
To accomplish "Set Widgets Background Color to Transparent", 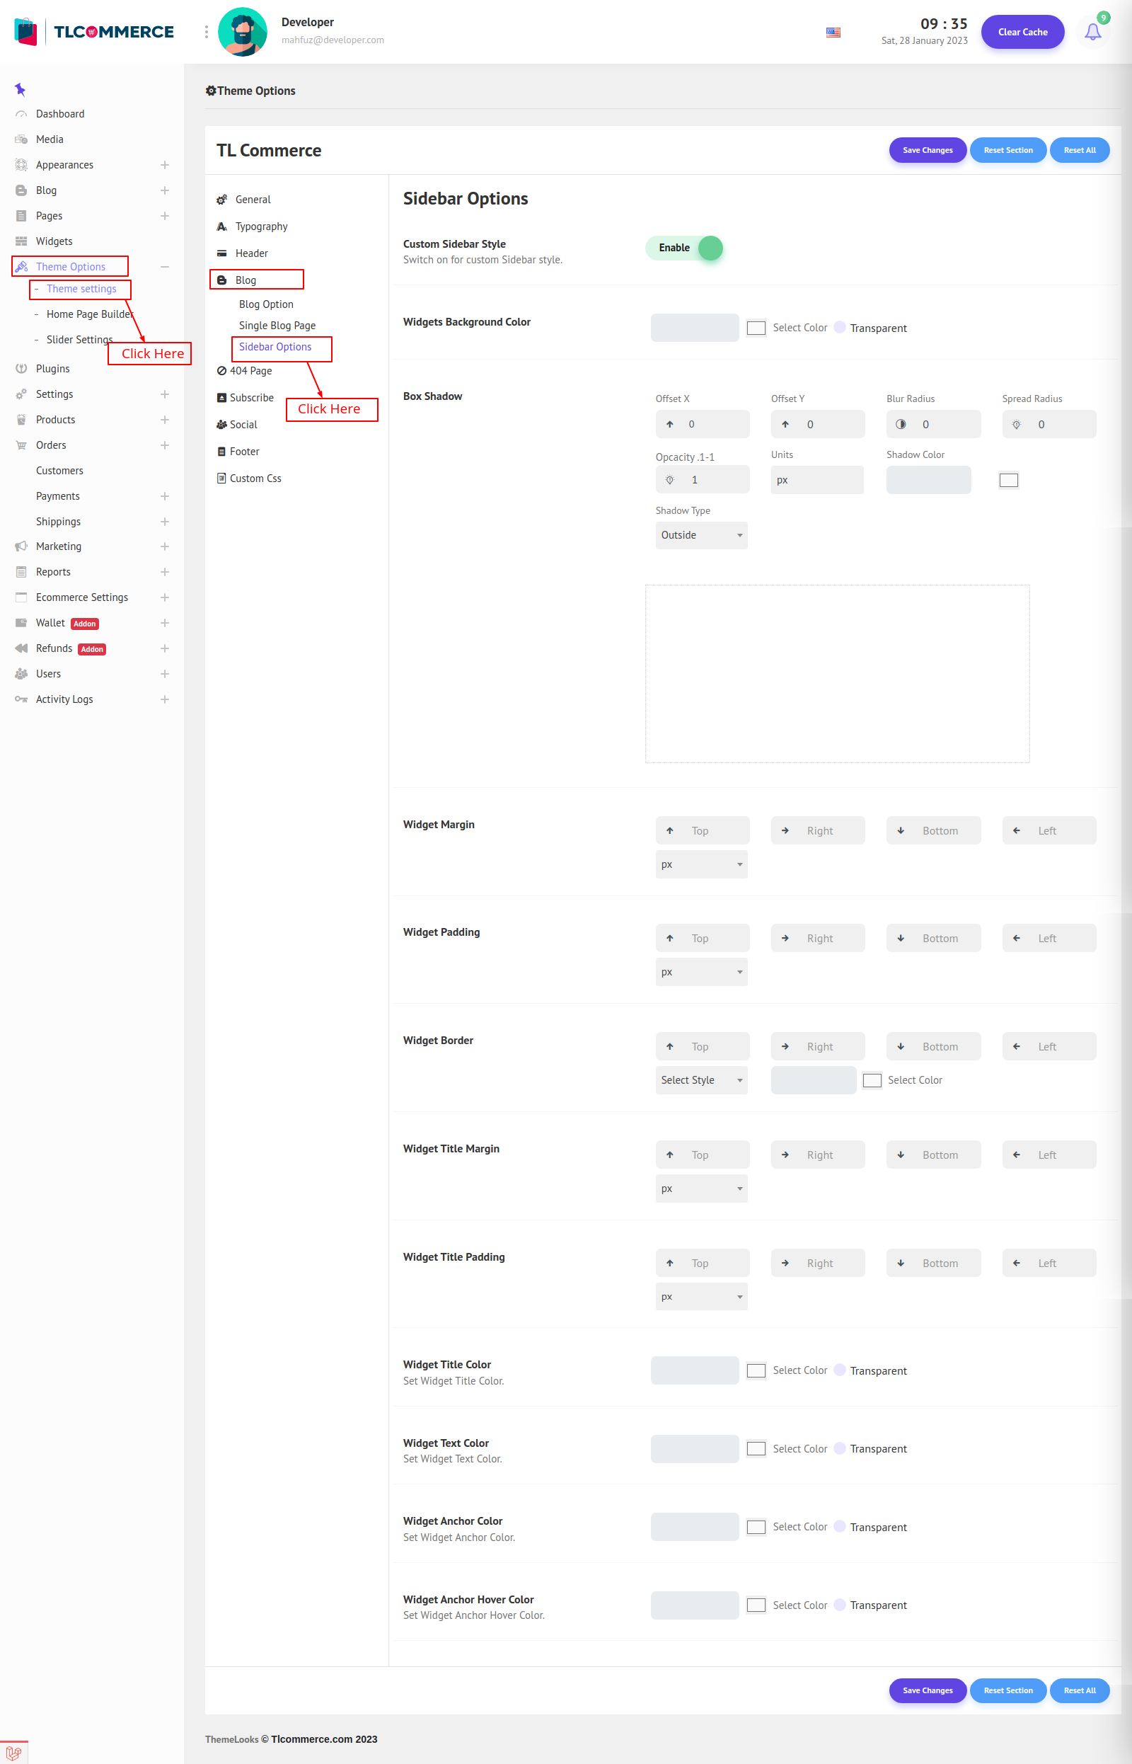I will 839,328.
